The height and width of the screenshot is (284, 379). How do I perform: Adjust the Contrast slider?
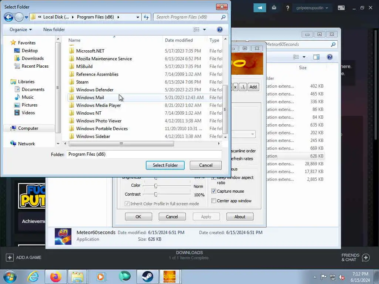[156, 194]
